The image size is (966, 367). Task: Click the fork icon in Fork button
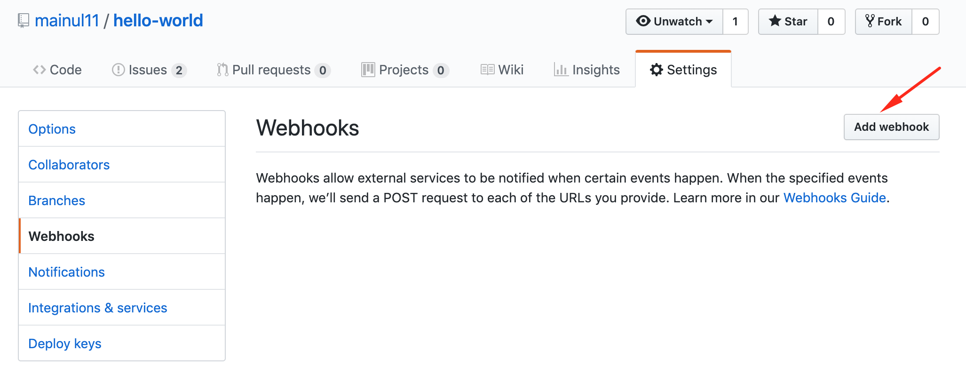coord(870,21)
